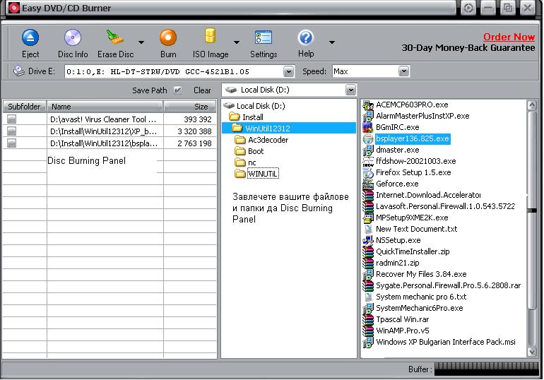Click the file list scroll down arrow
Screen dimensions: 544x380
[531, 352]
